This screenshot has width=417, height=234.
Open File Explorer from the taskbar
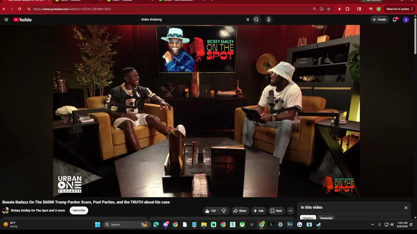pos(204,225)
